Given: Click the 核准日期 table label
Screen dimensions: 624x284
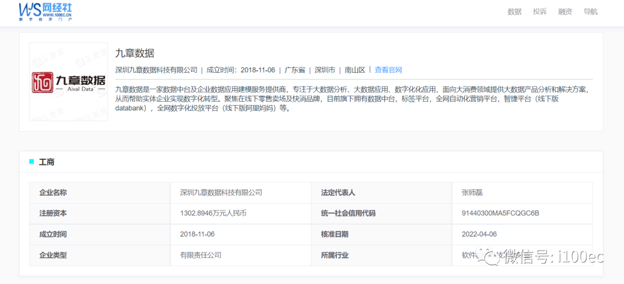Looking at the screenshot, I should pyautogui.click(x=335, y=234).
